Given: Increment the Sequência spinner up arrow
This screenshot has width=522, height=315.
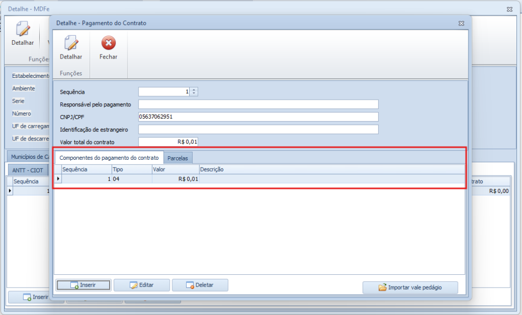Looking at the screenshot, I should pyautogui.click(x=194, y=90).
